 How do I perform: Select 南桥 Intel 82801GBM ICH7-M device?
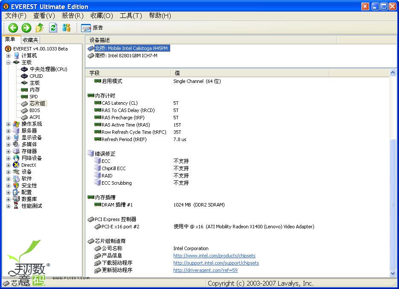pyautogui.click(x=126, y=56)
